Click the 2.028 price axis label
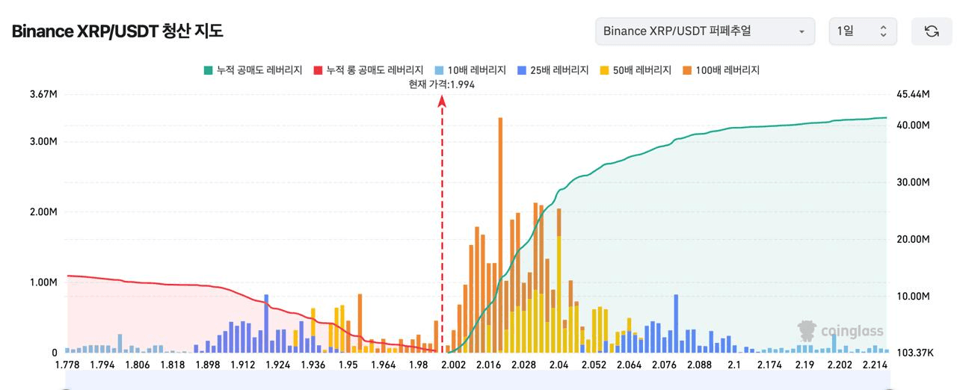Image resolution: width=957 pixels, height=390 pixels. [x=523, y=365]
